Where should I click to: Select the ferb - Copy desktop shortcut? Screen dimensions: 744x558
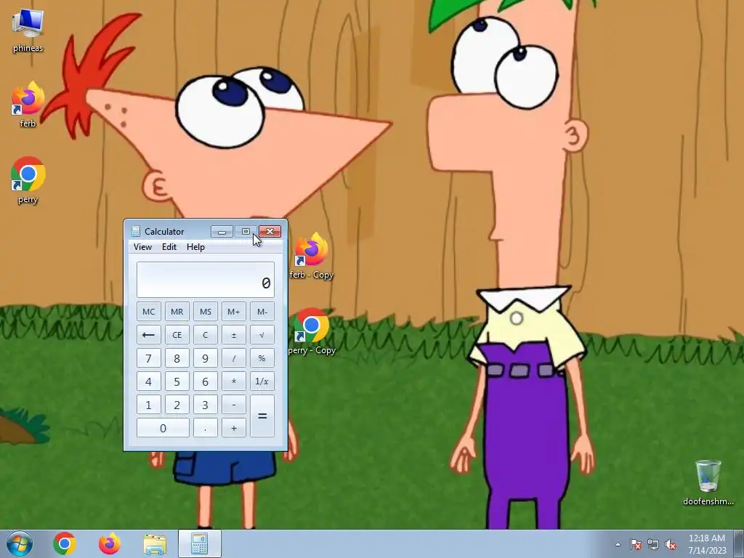[x=311, y=256]
